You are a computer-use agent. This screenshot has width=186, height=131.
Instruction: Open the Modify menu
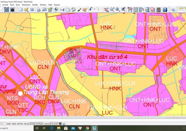pos(35,5)
